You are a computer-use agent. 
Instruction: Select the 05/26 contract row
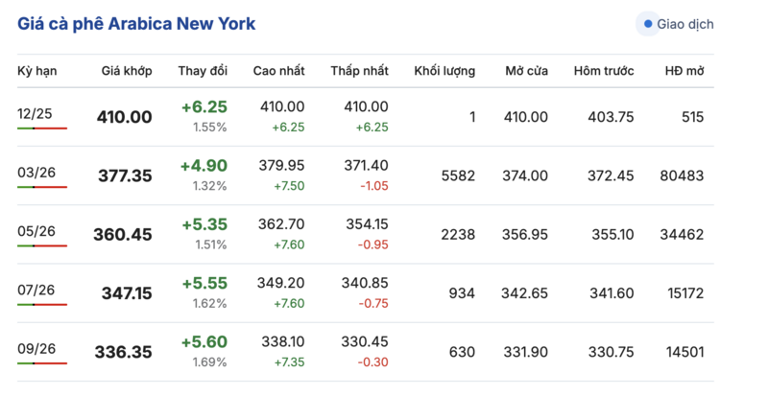coord(35,231)
